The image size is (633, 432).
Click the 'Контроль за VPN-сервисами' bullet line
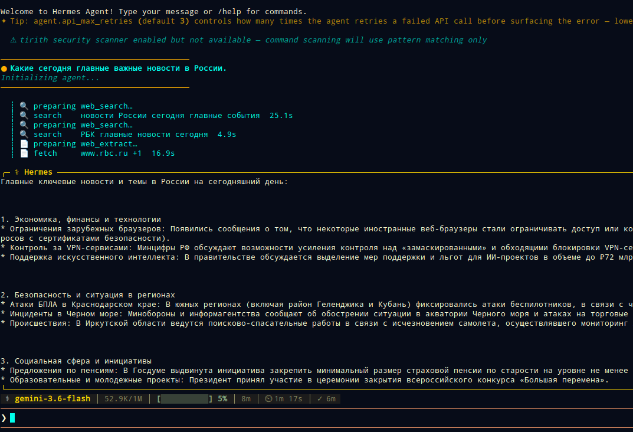316,248
